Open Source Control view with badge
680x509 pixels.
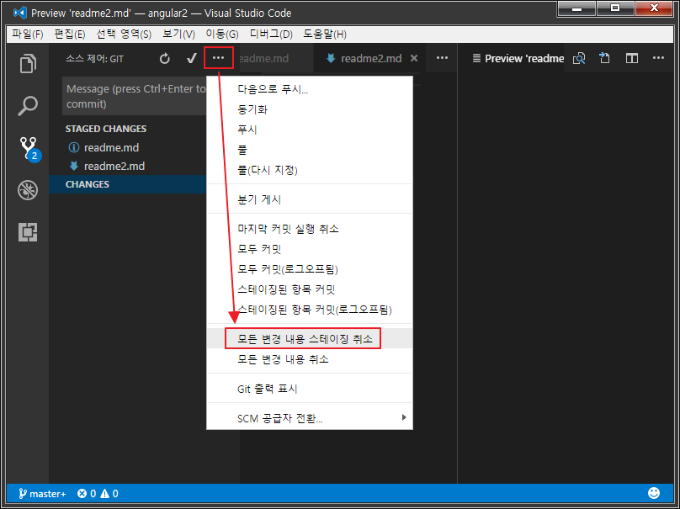pos(29,149)
